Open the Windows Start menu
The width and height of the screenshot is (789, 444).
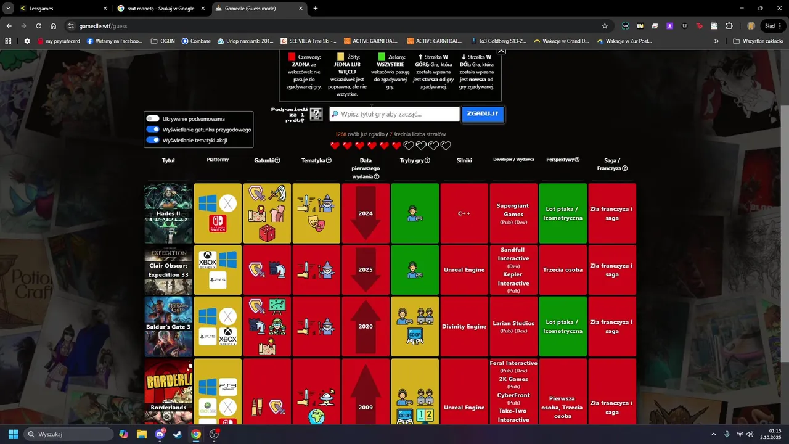coord(13,434)
